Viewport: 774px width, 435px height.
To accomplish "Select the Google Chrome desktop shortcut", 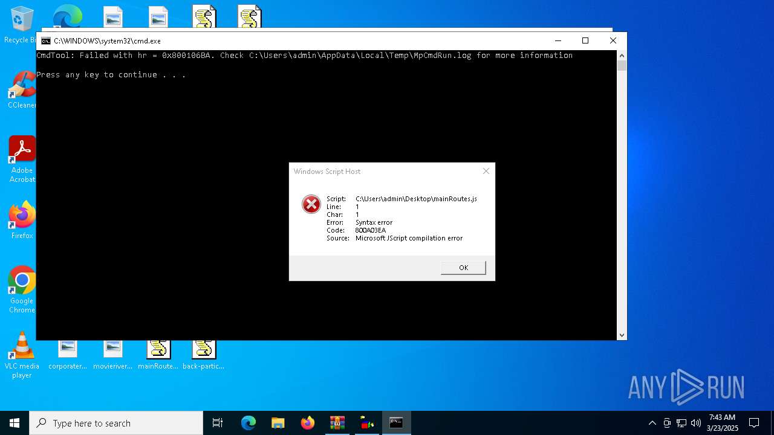I will click(22, 289).
